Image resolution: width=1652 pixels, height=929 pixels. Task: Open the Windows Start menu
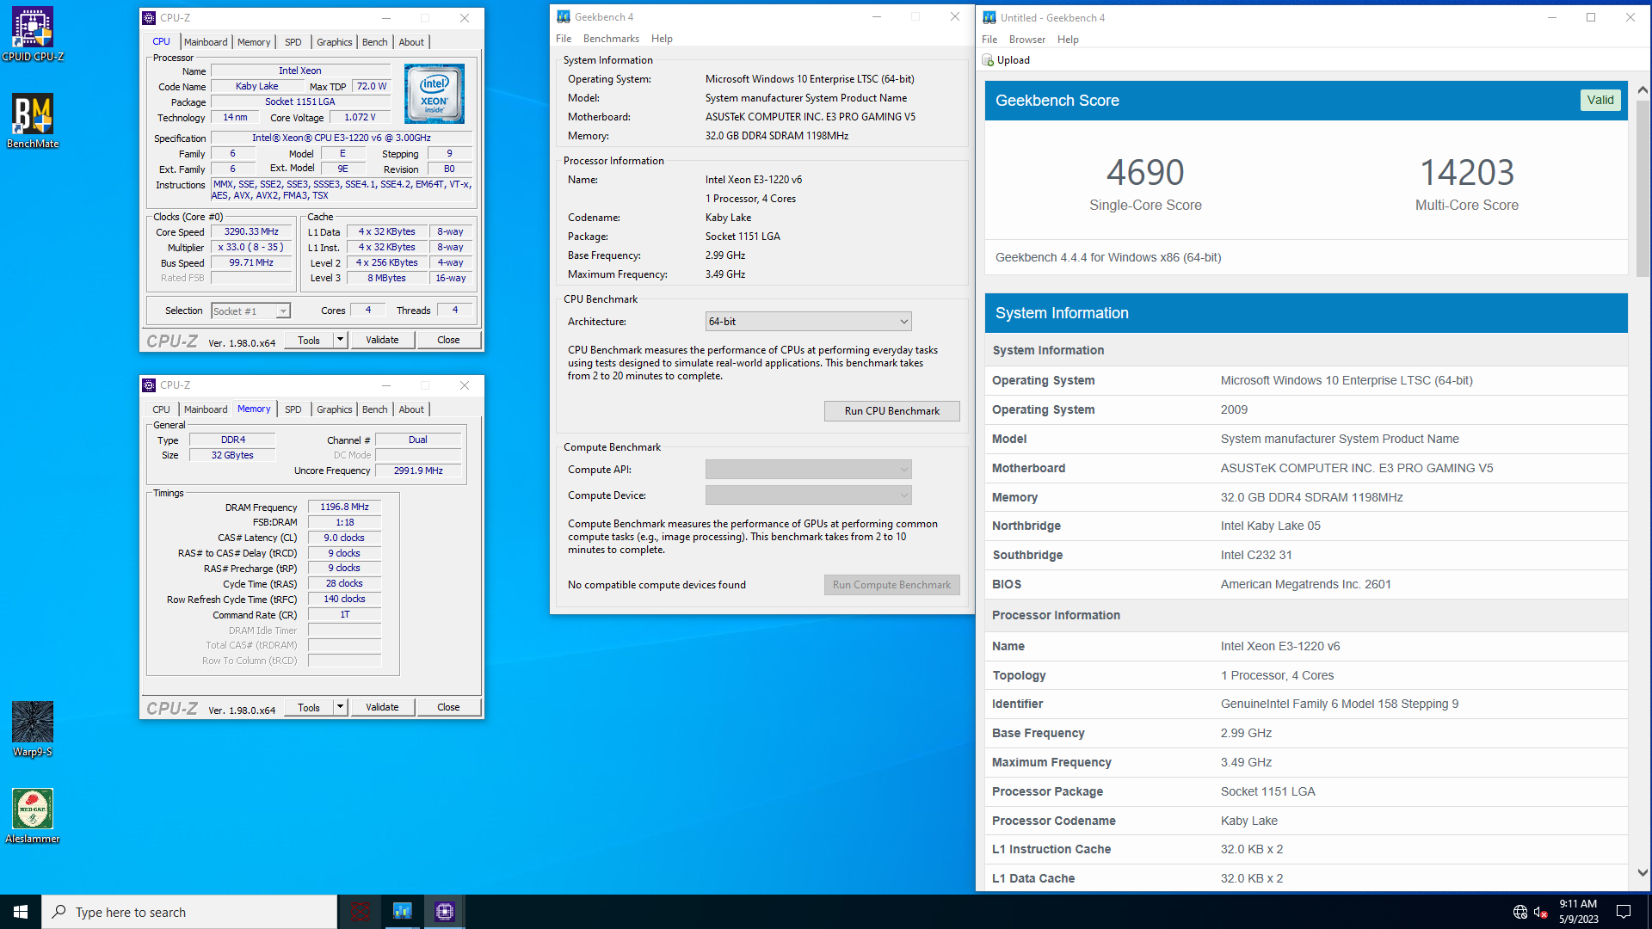click(21, 912)
